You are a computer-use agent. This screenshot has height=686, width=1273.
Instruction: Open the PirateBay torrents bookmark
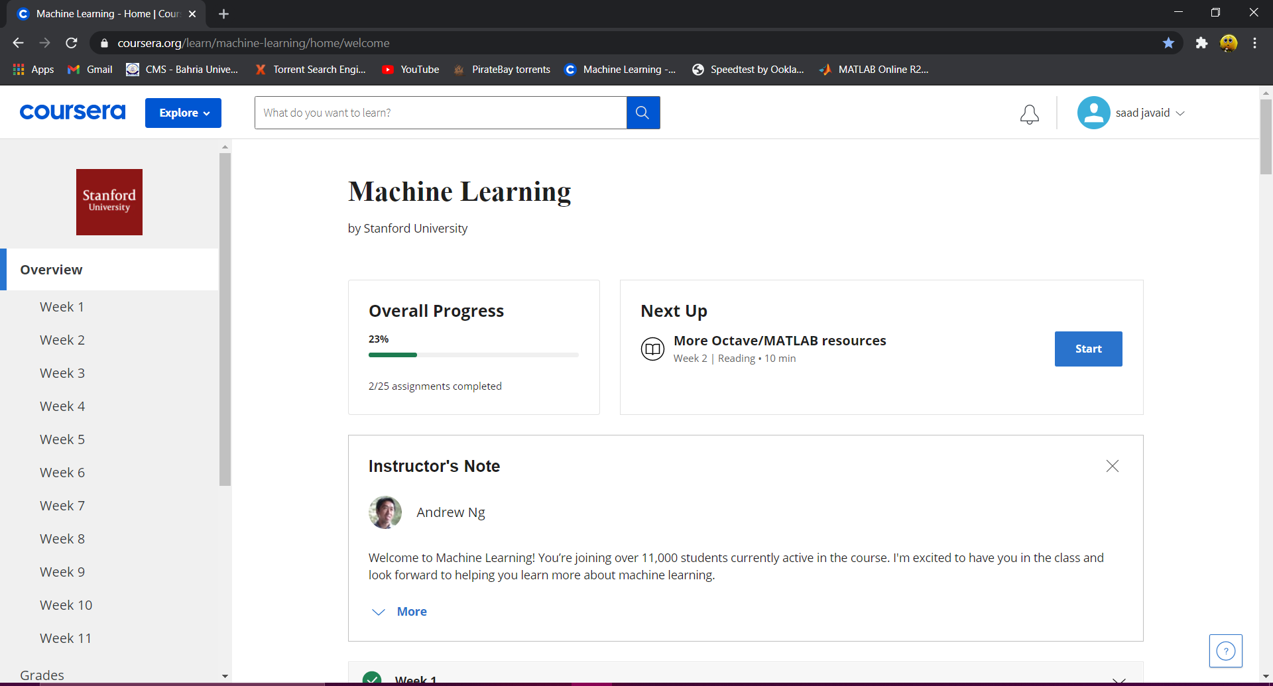[x=502, y=70]
